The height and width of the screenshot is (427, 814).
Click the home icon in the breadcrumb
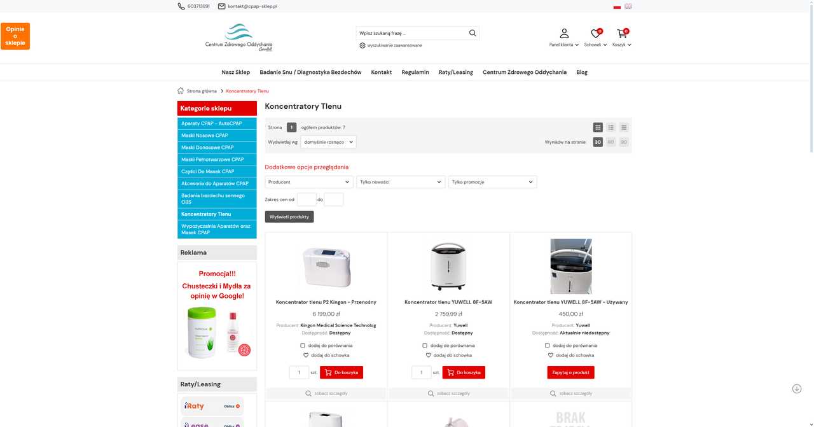click(181, 91)
